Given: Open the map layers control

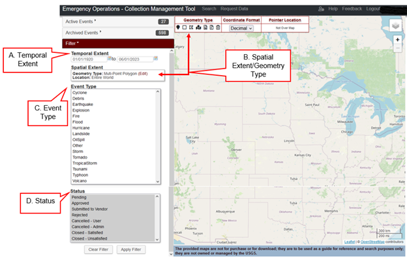Looking at the screenshot, I should coord(395,25).
